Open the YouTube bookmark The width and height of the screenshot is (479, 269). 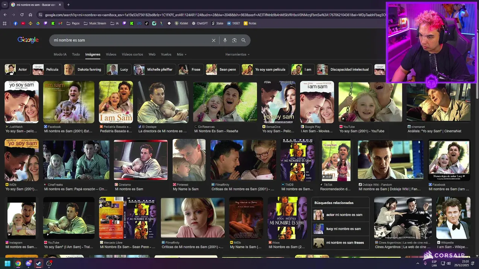pyautogui.click(x=23, y=23)
